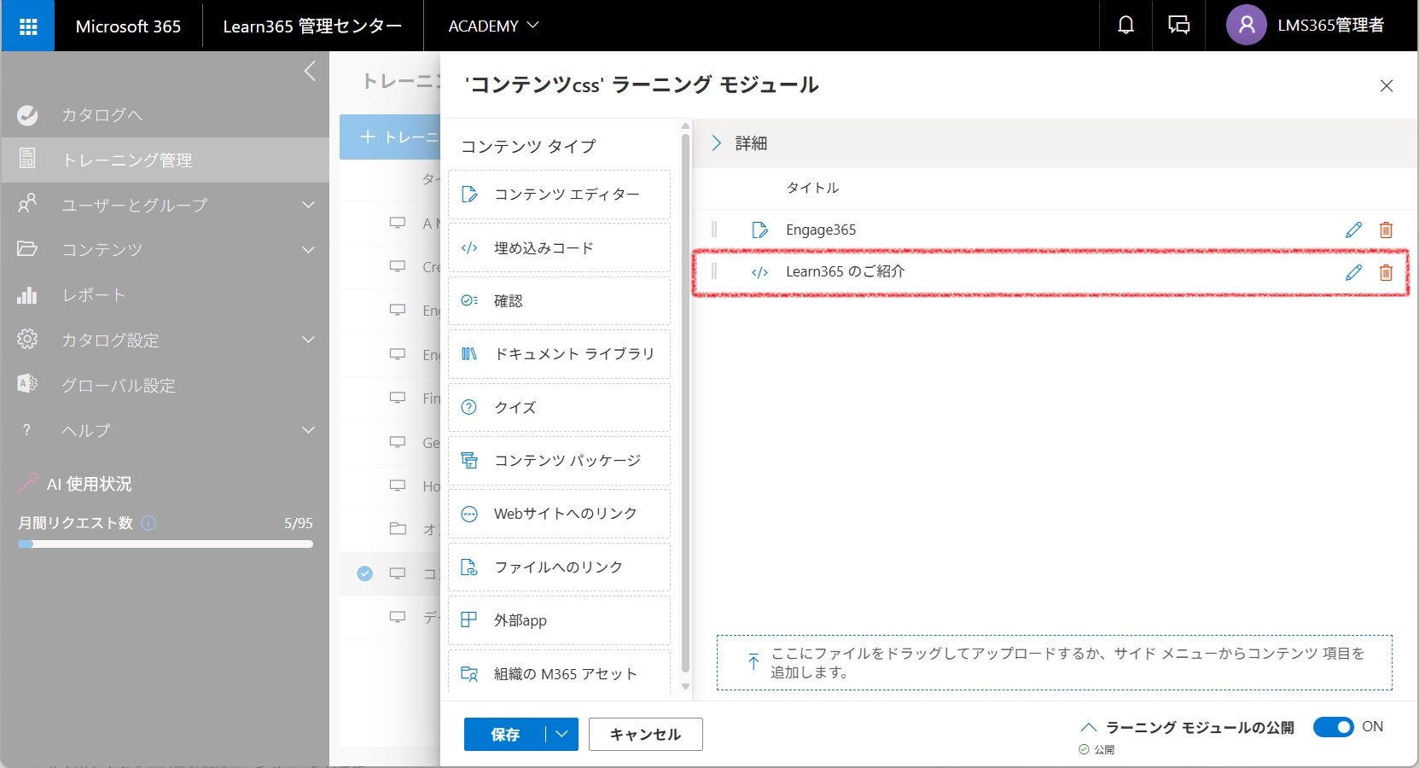Open the LMS365管理者 profile avatar
Viewport: 1419px width, 768px height.
pos(1247,26)
